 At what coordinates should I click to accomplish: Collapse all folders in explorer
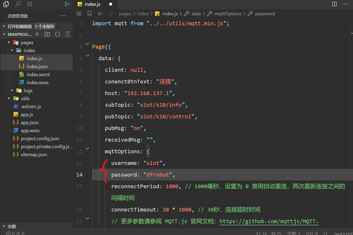pyautogui.click(x=68, y=34)
